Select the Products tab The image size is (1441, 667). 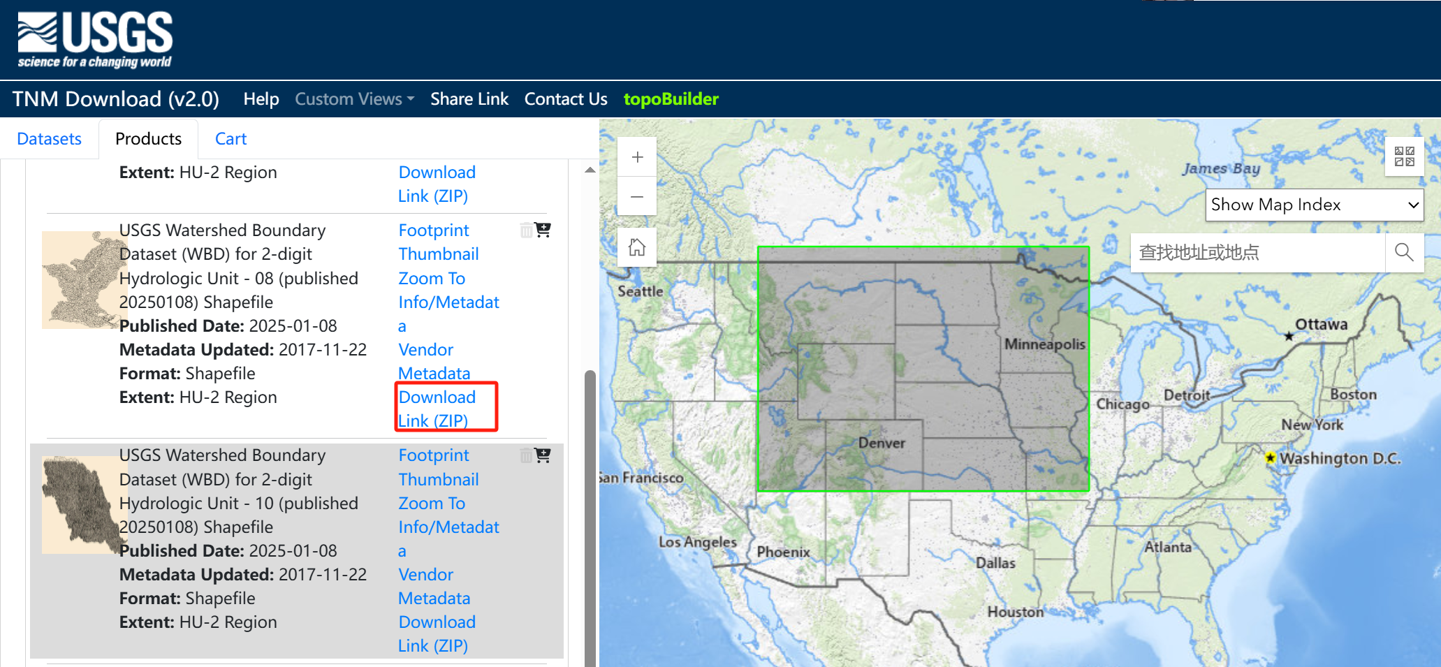coord(148,139)
